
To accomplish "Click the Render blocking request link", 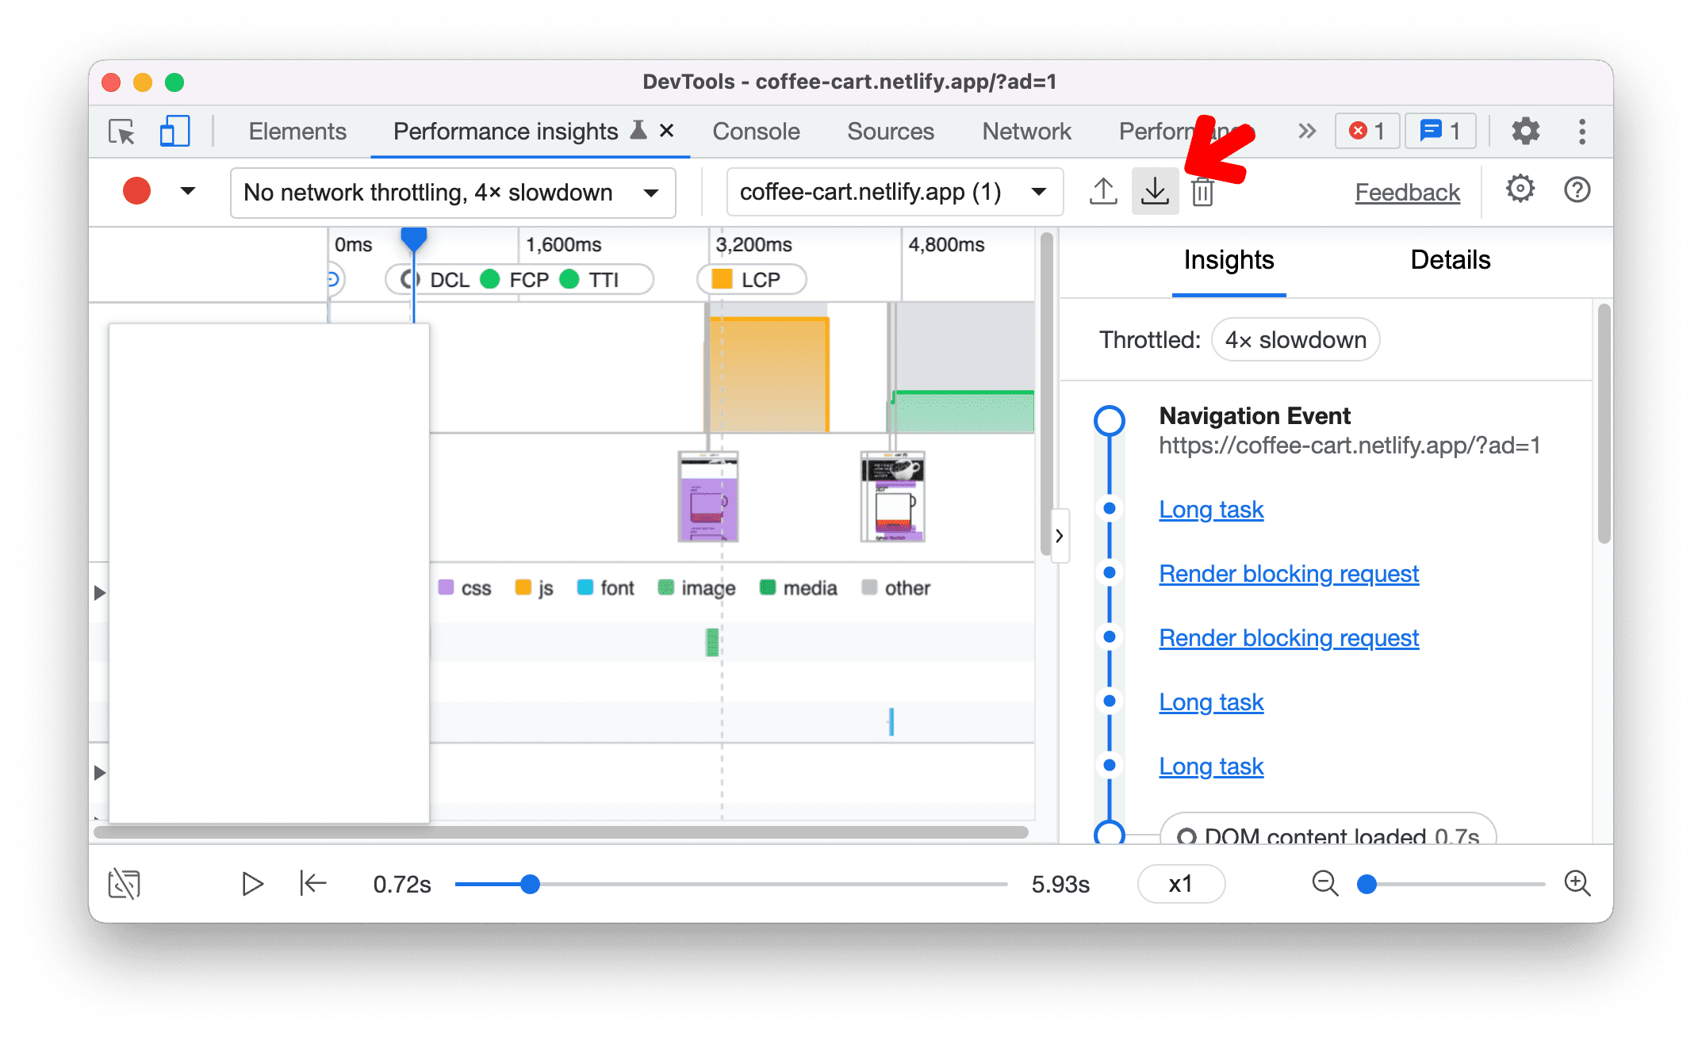I will 1289,573.
